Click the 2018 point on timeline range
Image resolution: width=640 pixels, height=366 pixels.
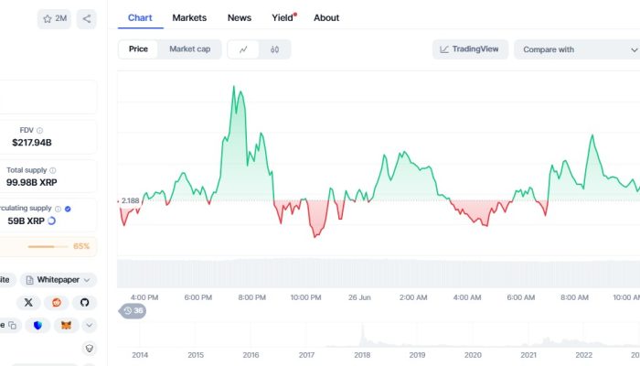coord(363,354)
